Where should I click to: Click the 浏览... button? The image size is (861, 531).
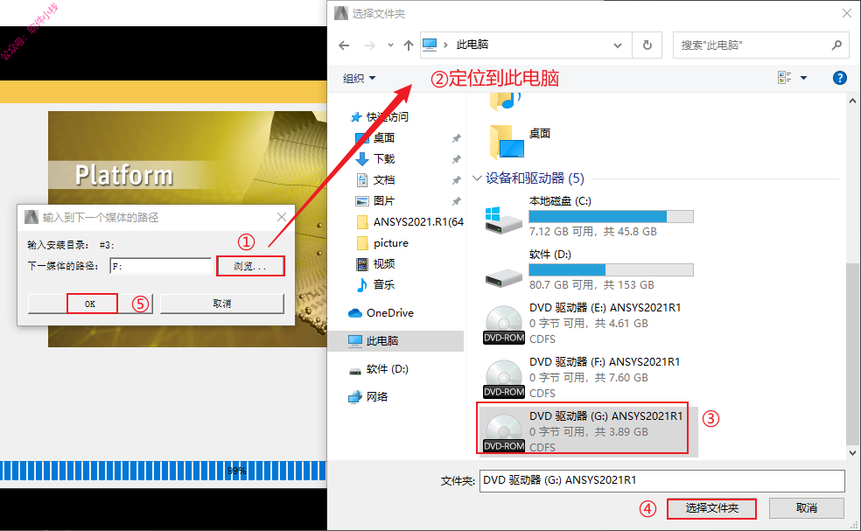250,266
